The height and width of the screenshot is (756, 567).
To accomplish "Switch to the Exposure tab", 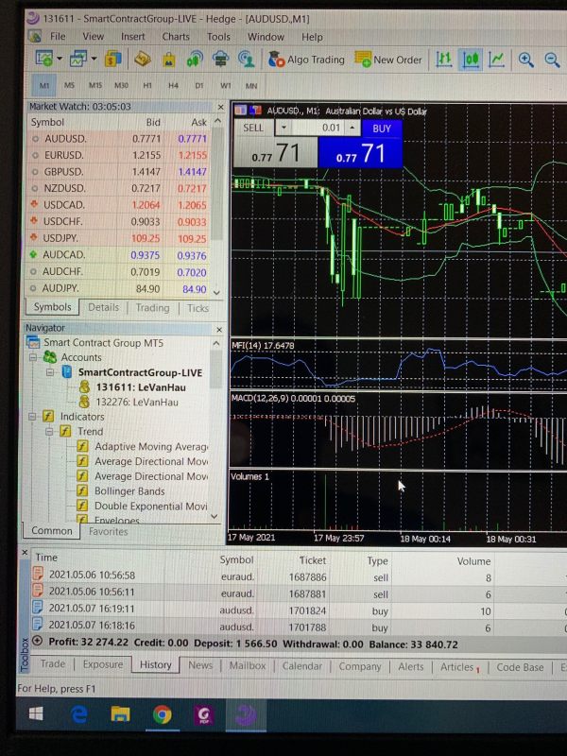I will pos(103,664).
